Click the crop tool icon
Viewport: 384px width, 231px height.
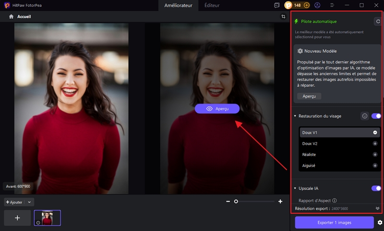pyautogui.click(x=283, y=16)
